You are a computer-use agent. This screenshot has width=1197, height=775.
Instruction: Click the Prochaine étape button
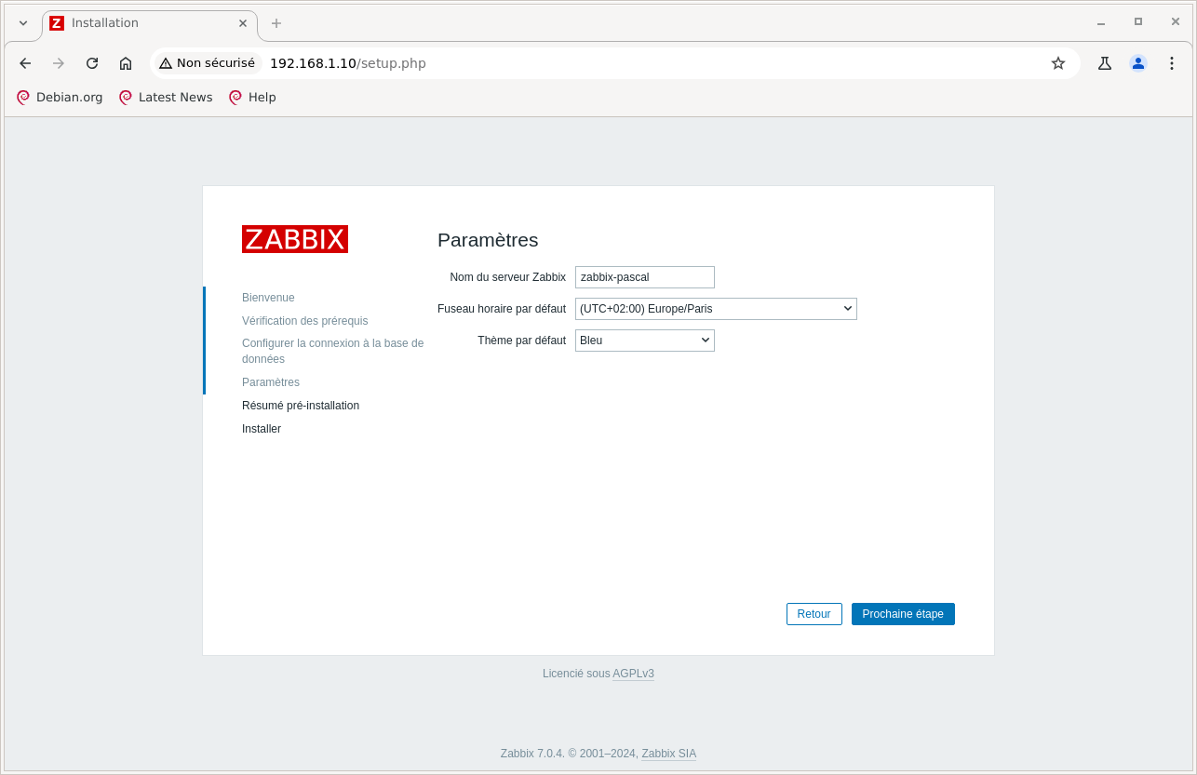point(903,614)
